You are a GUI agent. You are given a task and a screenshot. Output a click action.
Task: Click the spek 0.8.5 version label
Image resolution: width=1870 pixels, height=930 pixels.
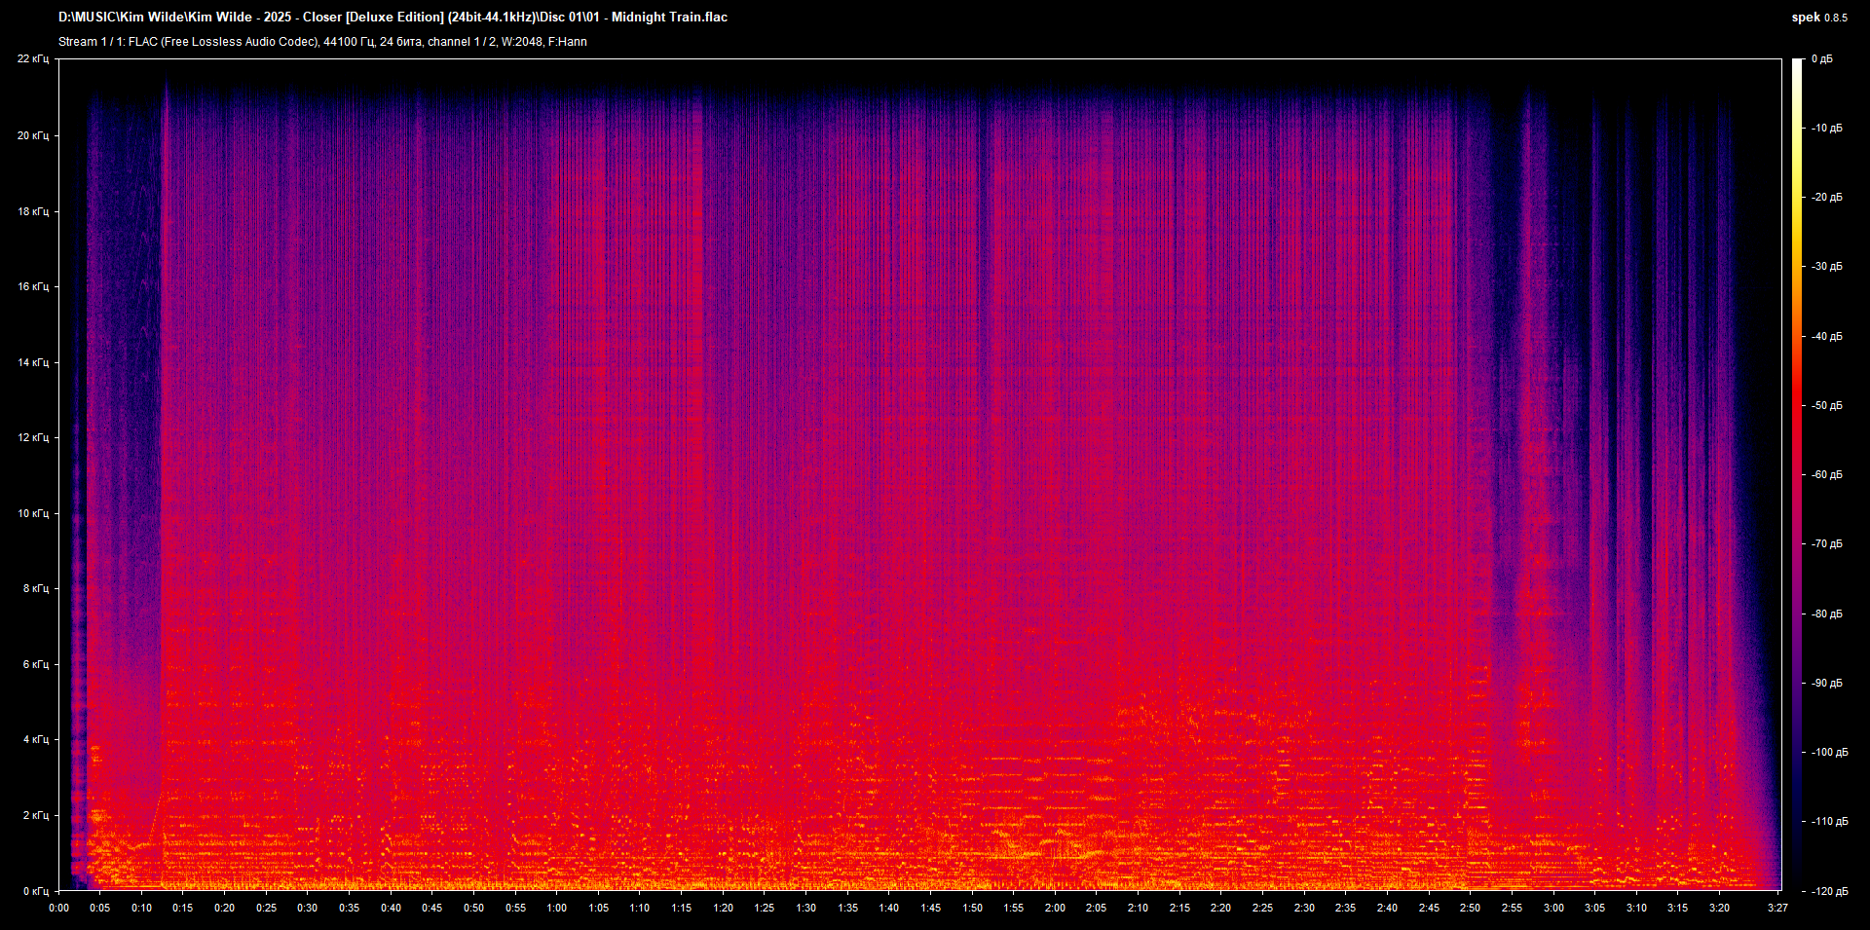(x=1818, y=18)
